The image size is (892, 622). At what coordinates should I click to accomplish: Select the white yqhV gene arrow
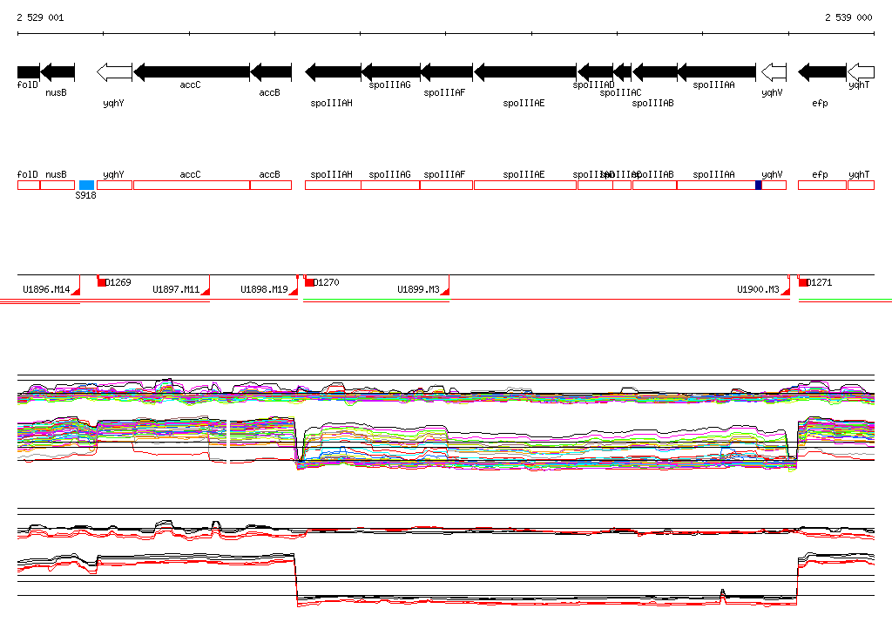[774, 71]
